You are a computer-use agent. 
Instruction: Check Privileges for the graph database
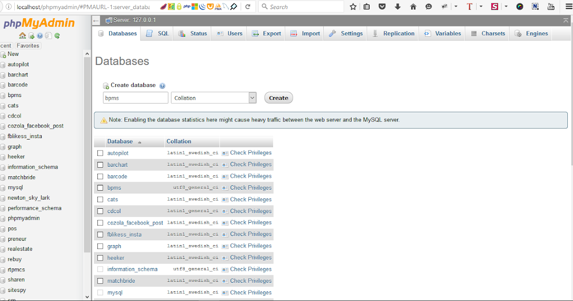[251, 246]
